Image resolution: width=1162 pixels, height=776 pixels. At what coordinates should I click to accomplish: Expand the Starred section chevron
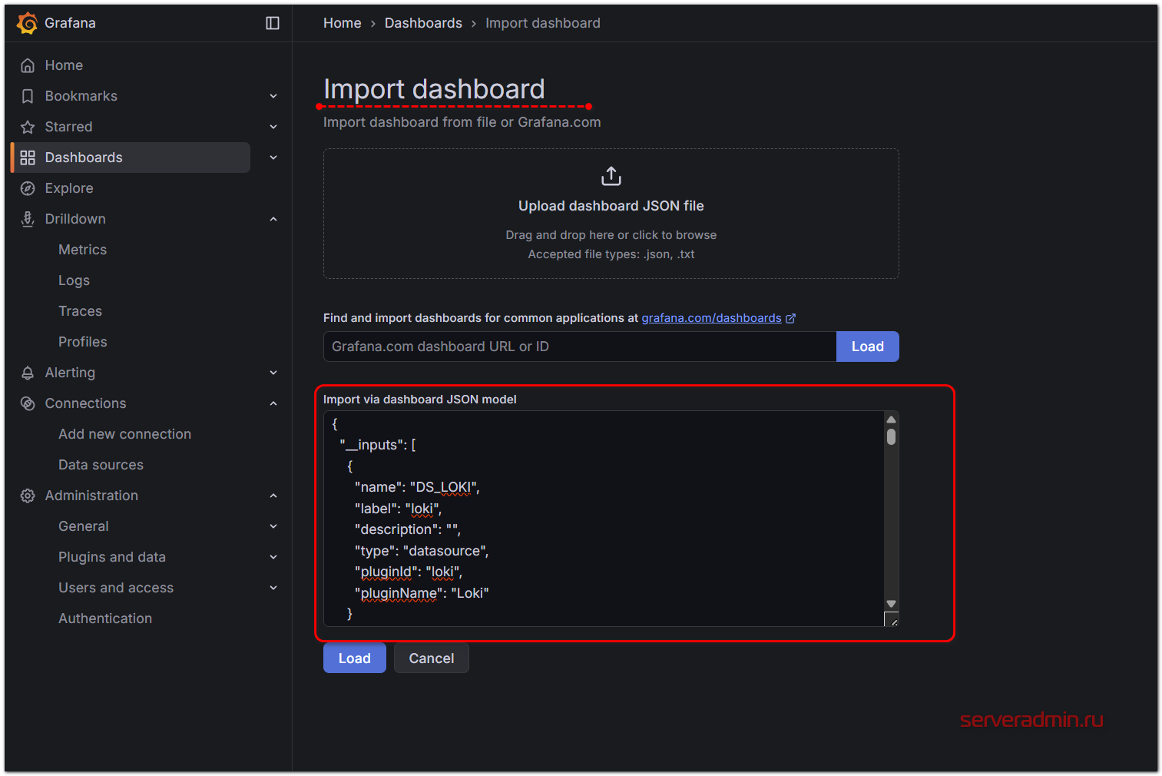point(273,127)
